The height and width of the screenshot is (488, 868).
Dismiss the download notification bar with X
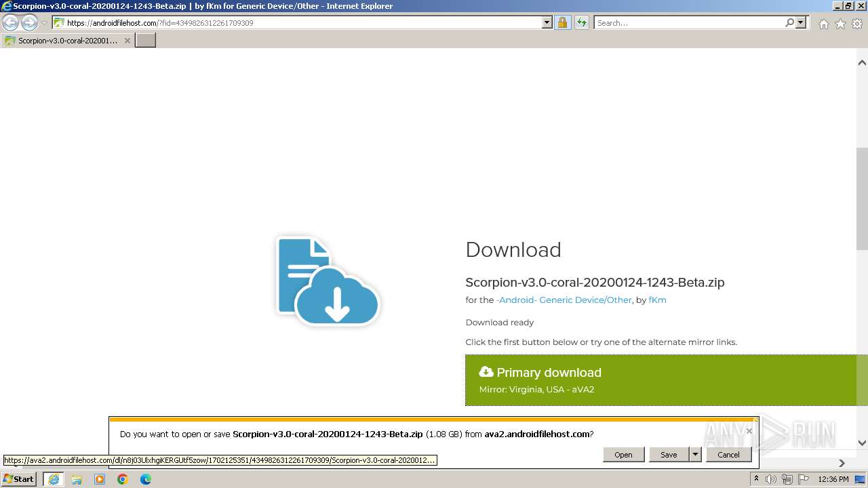(749, 431)
